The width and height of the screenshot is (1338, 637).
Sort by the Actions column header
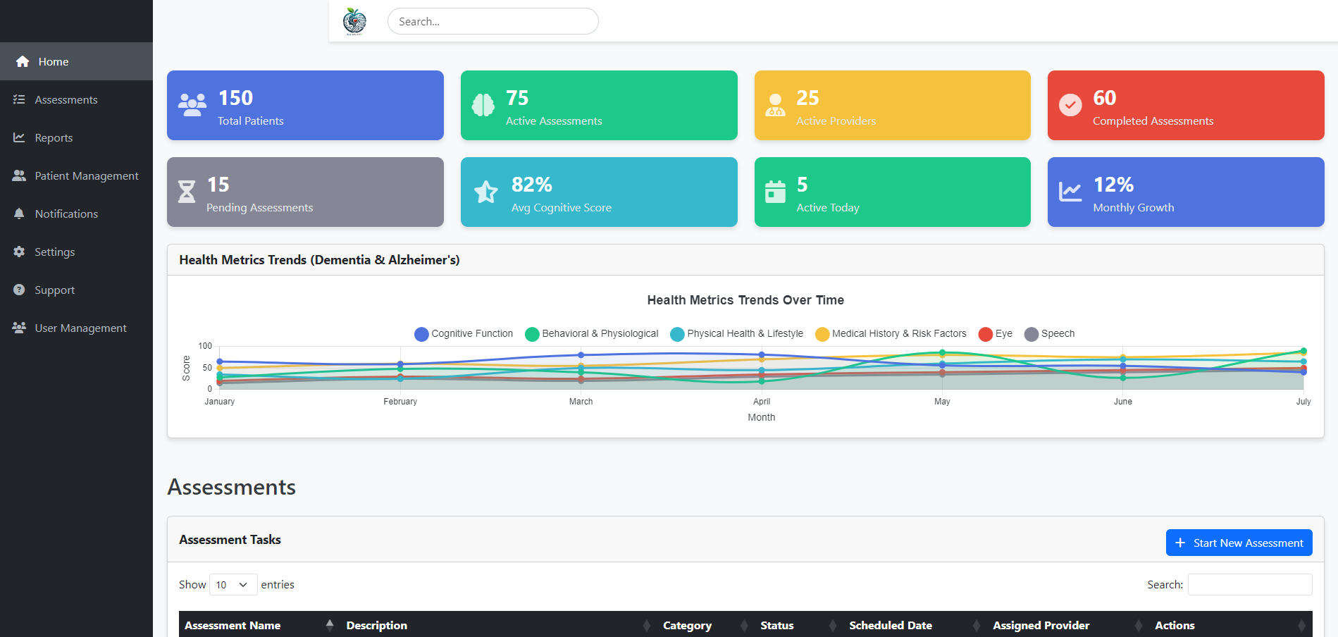point(1231,625)
